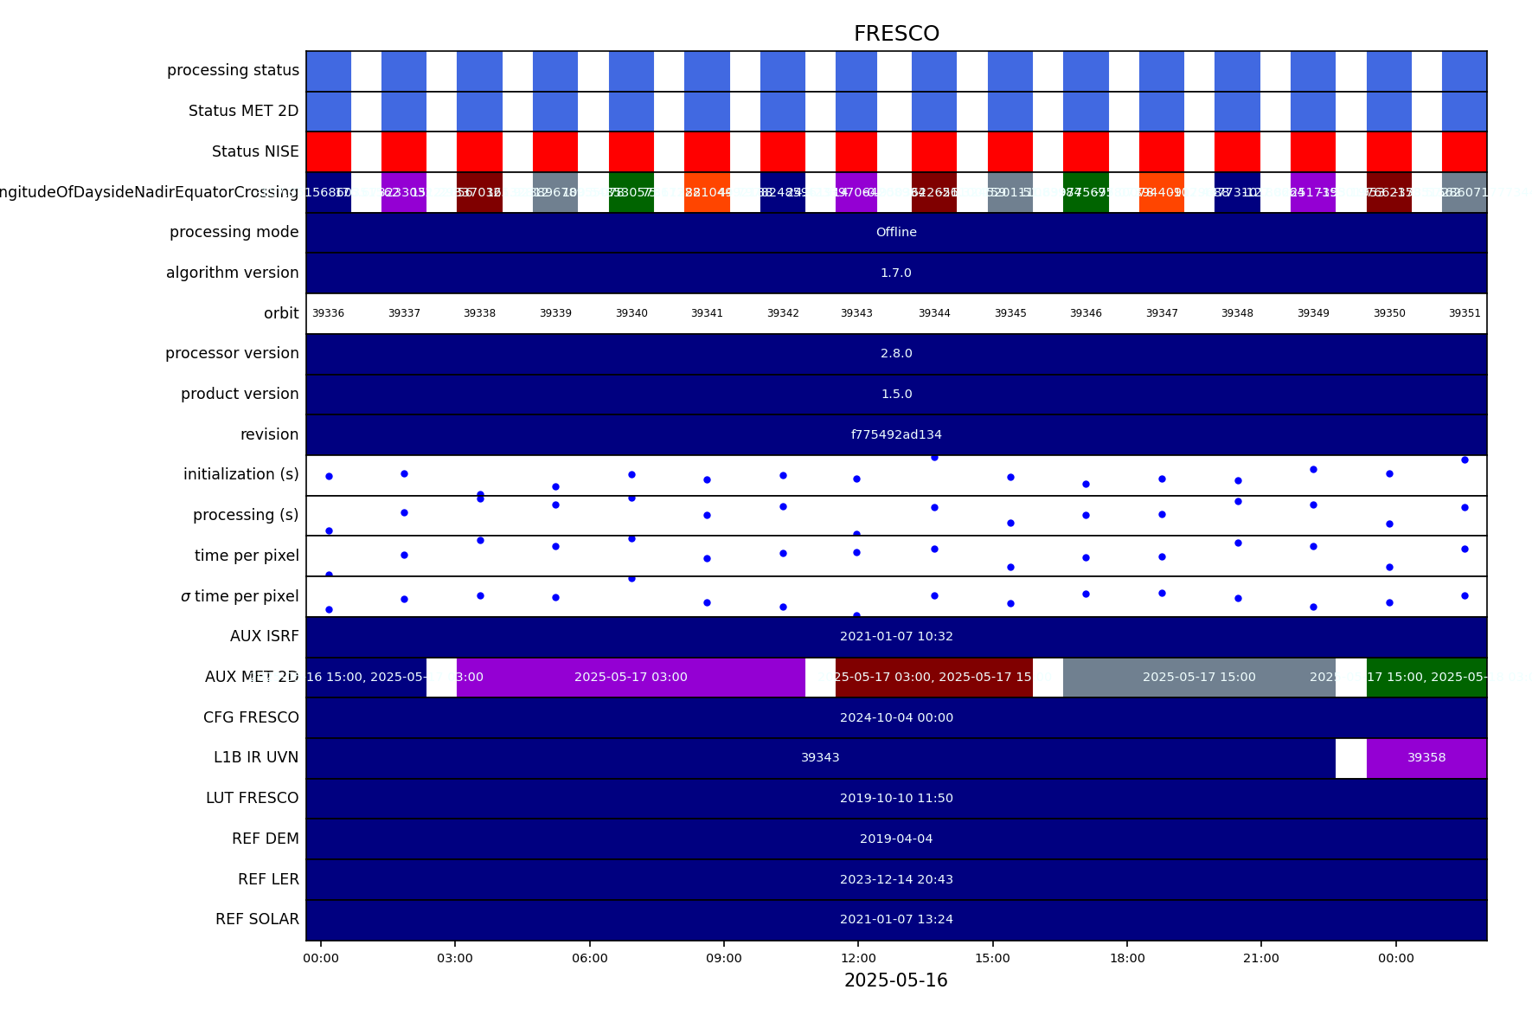This screenshot has width=1532, height=1022.
Task: Click the 'REF SOLAR' row label
Action: coord(257,919)
